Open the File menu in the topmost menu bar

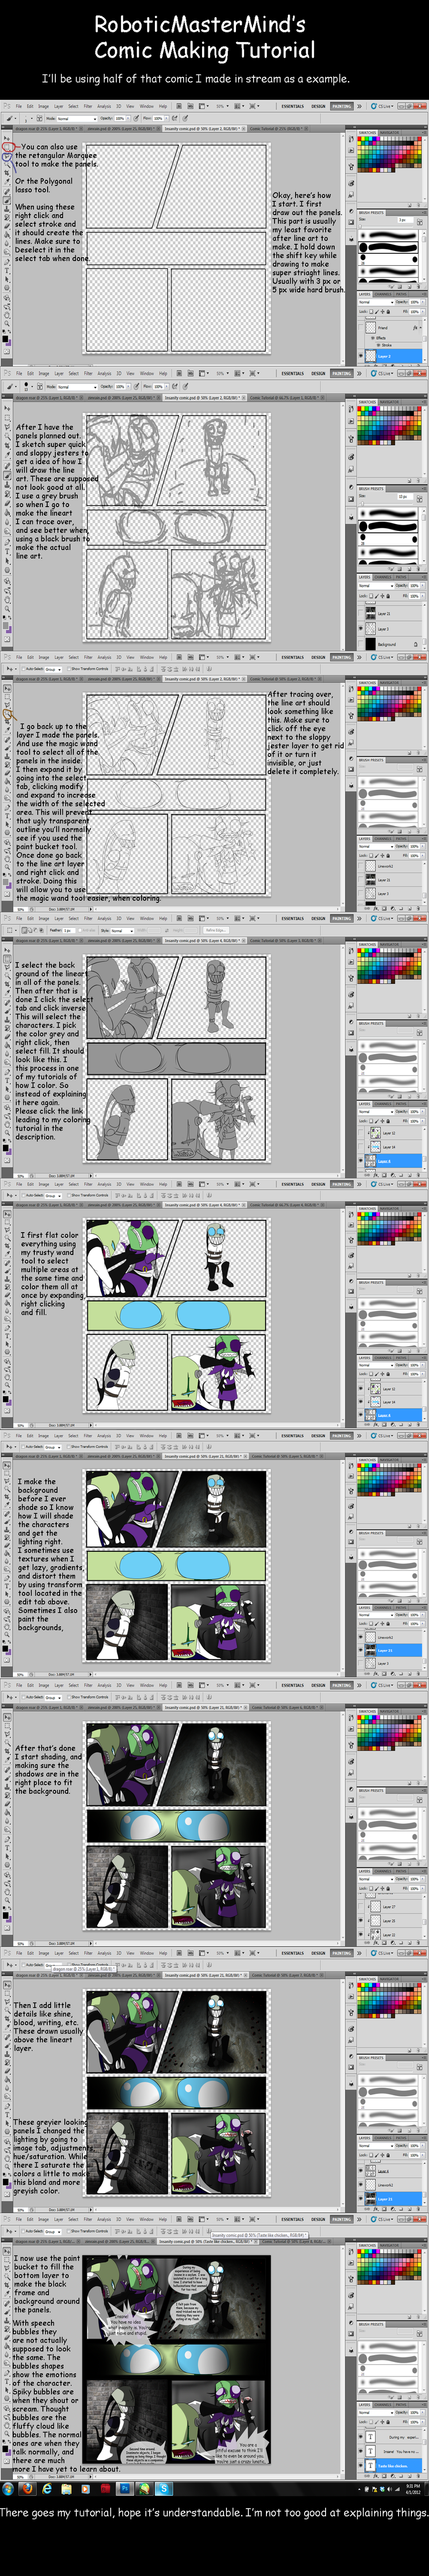pos(19,106)
